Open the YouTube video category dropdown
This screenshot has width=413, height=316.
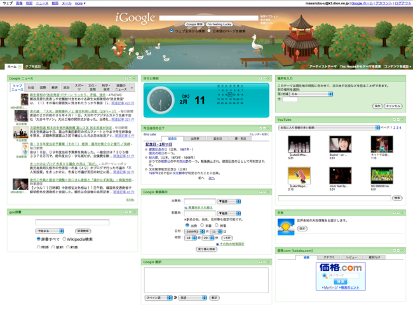point(329,128)
